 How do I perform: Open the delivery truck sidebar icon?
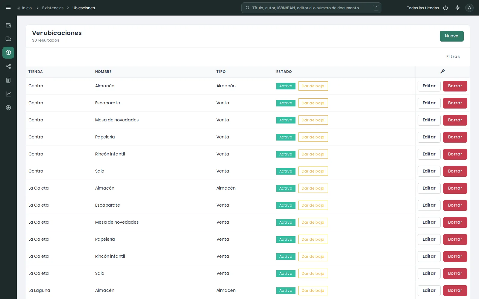(x=8, y=39)
